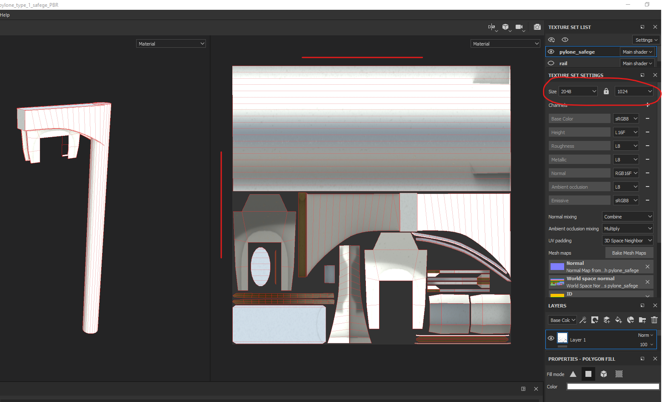Image resolution: width=662 pixels, height=402 pixels.
Task: Click the Bake Mesh Maps button
Action: [629, 253]
